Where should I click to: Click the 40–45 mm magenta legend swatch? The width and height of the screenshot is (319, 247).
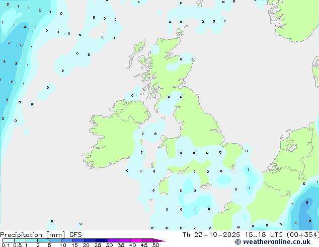[x=136, y=240]
